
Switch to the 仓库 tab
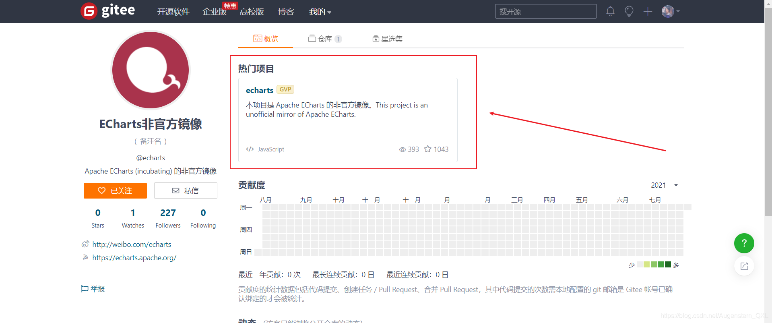pyautogui.click(x=325, y=39)
